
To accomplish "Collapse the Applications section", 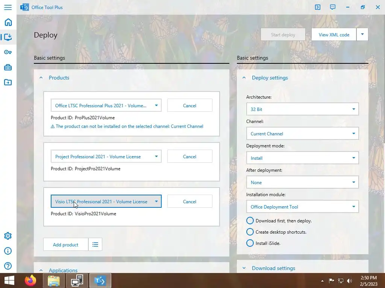I will (x=41, y=270).
